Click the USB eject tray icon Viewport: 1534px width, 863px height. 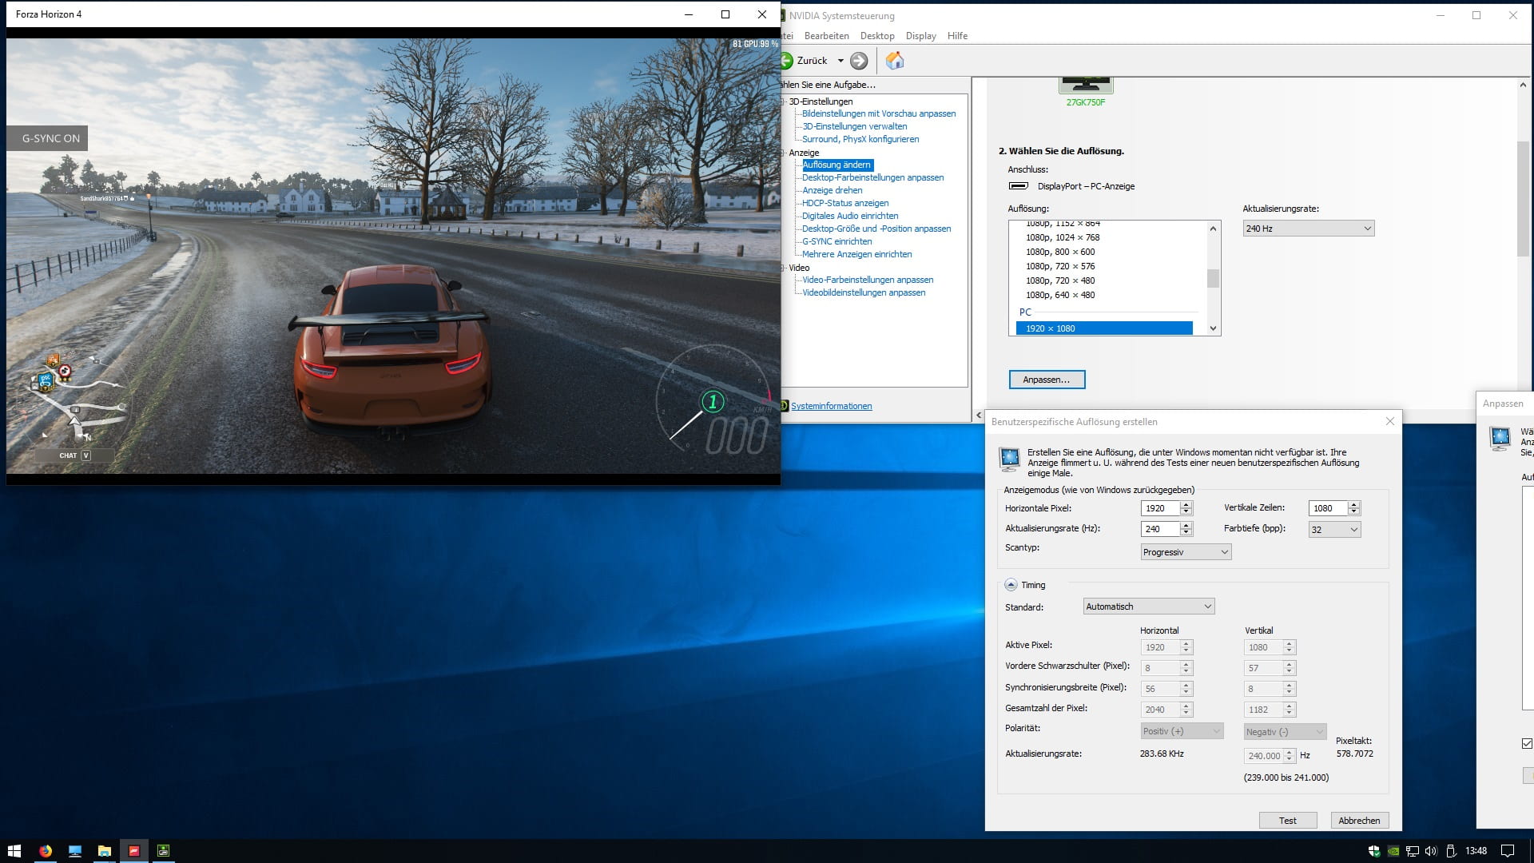tap(1451, 851)
